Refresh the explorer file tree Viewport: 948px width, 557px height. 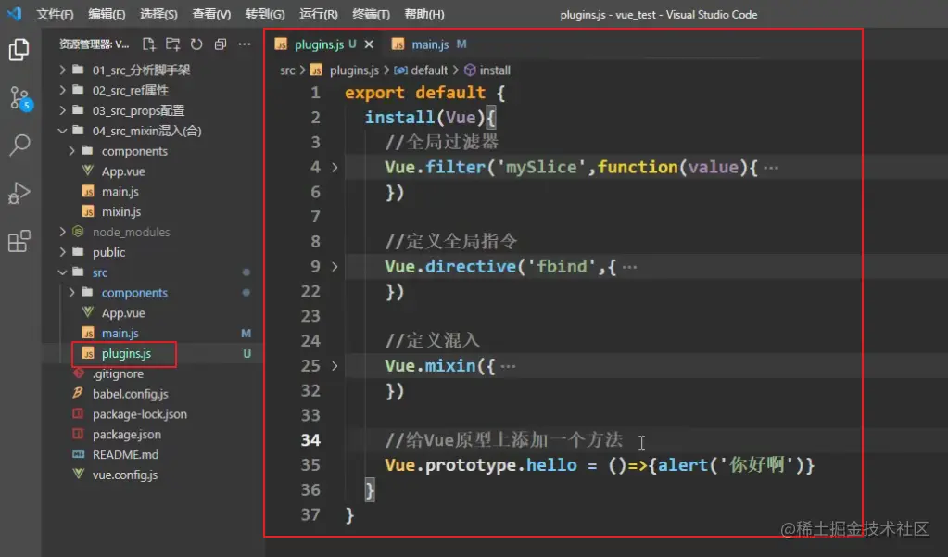[196, 44]
